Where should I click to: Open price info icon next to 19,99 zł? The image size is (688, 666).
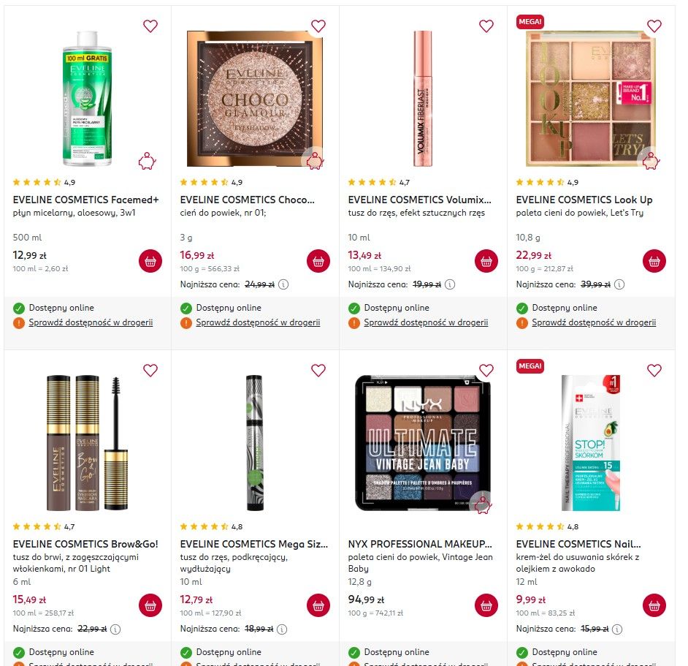(x=450, y=284)
